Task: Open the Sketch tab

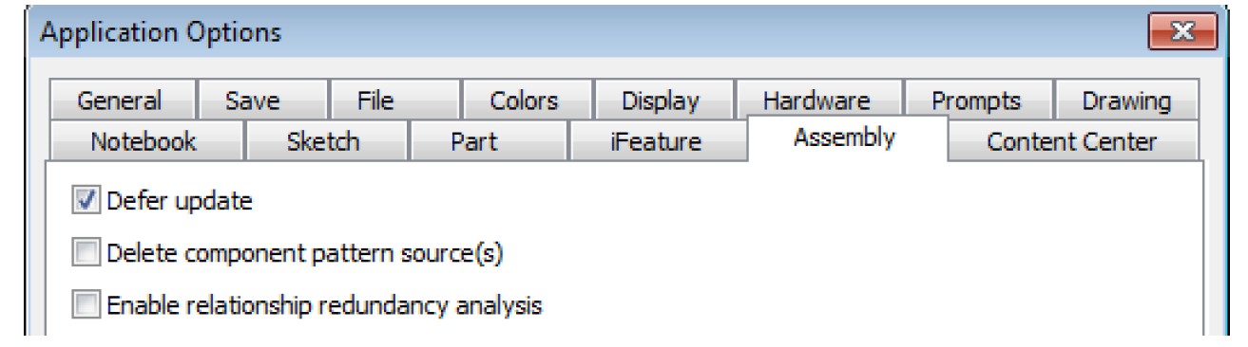Action: 323,142
